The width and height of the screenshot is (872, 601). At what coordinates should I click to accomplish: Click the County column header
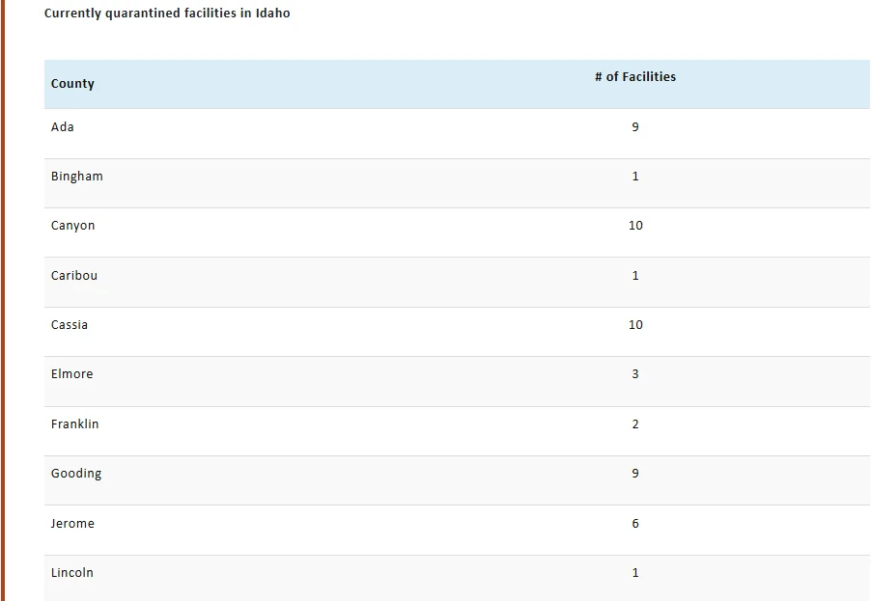(x=72, y=84)
